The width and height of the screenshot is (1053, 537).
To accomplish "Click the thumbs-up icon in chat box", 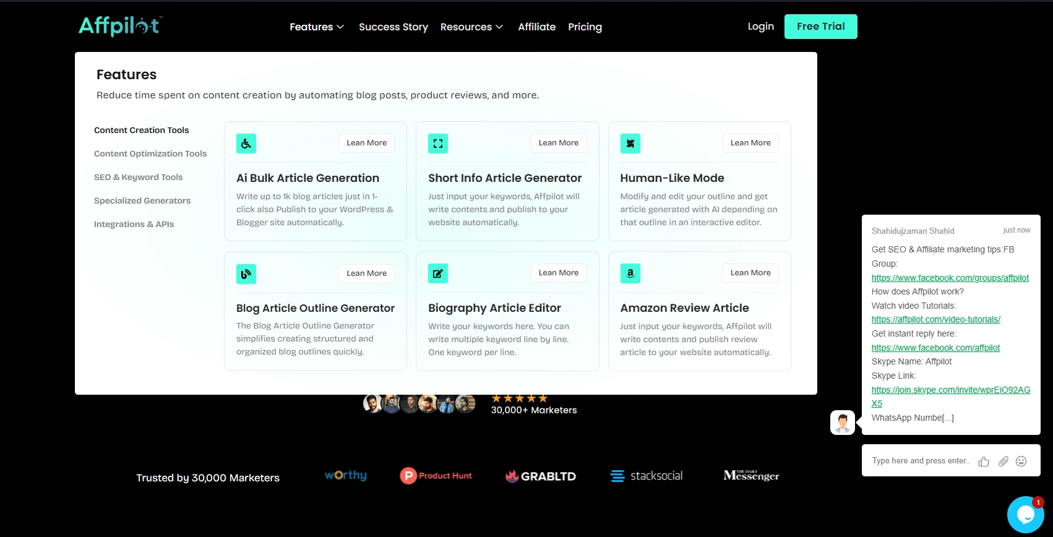I will pos(984,462).
